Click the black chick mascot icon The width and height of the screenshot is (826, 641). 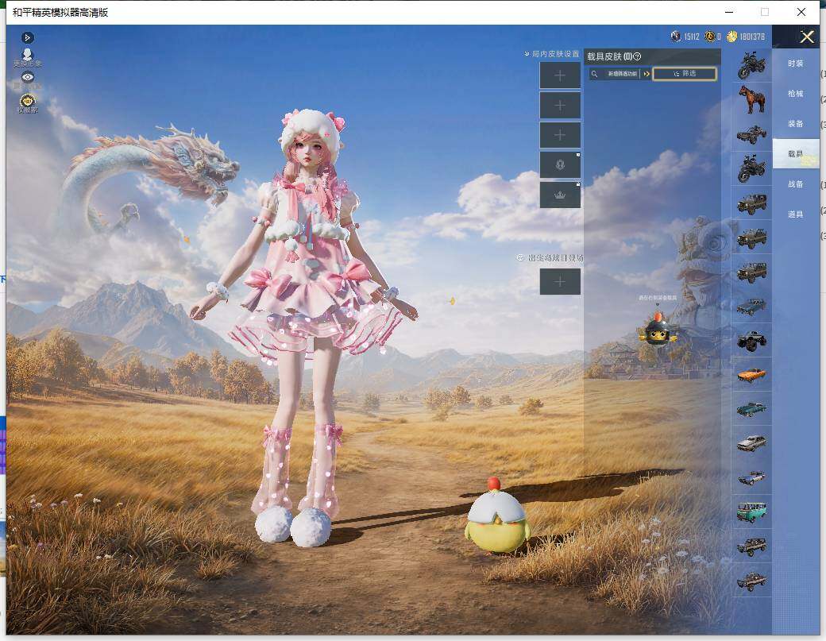coord(658,328)
